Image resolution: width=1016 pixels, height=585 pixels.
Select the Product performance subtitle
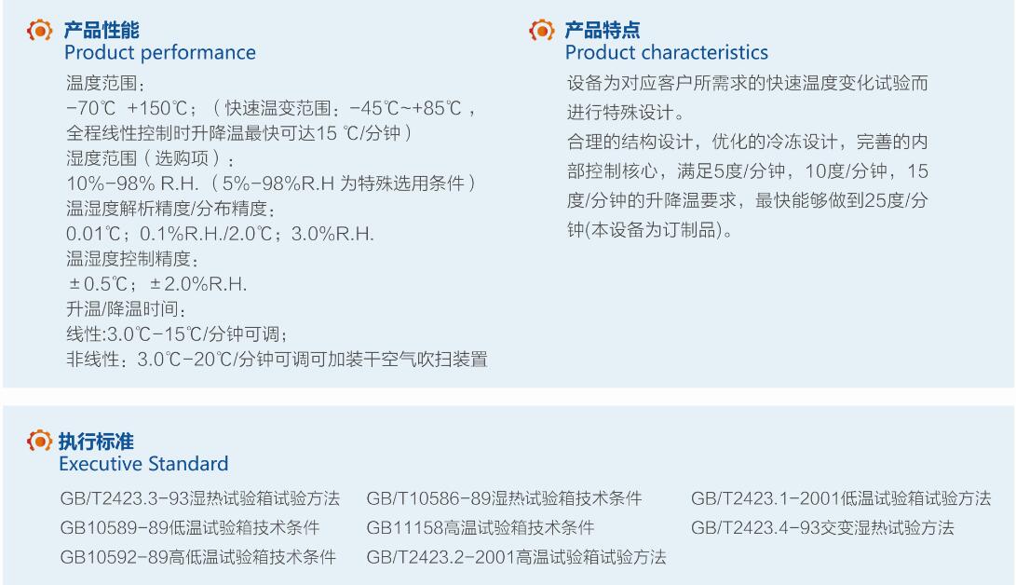[x=160, y=52]
